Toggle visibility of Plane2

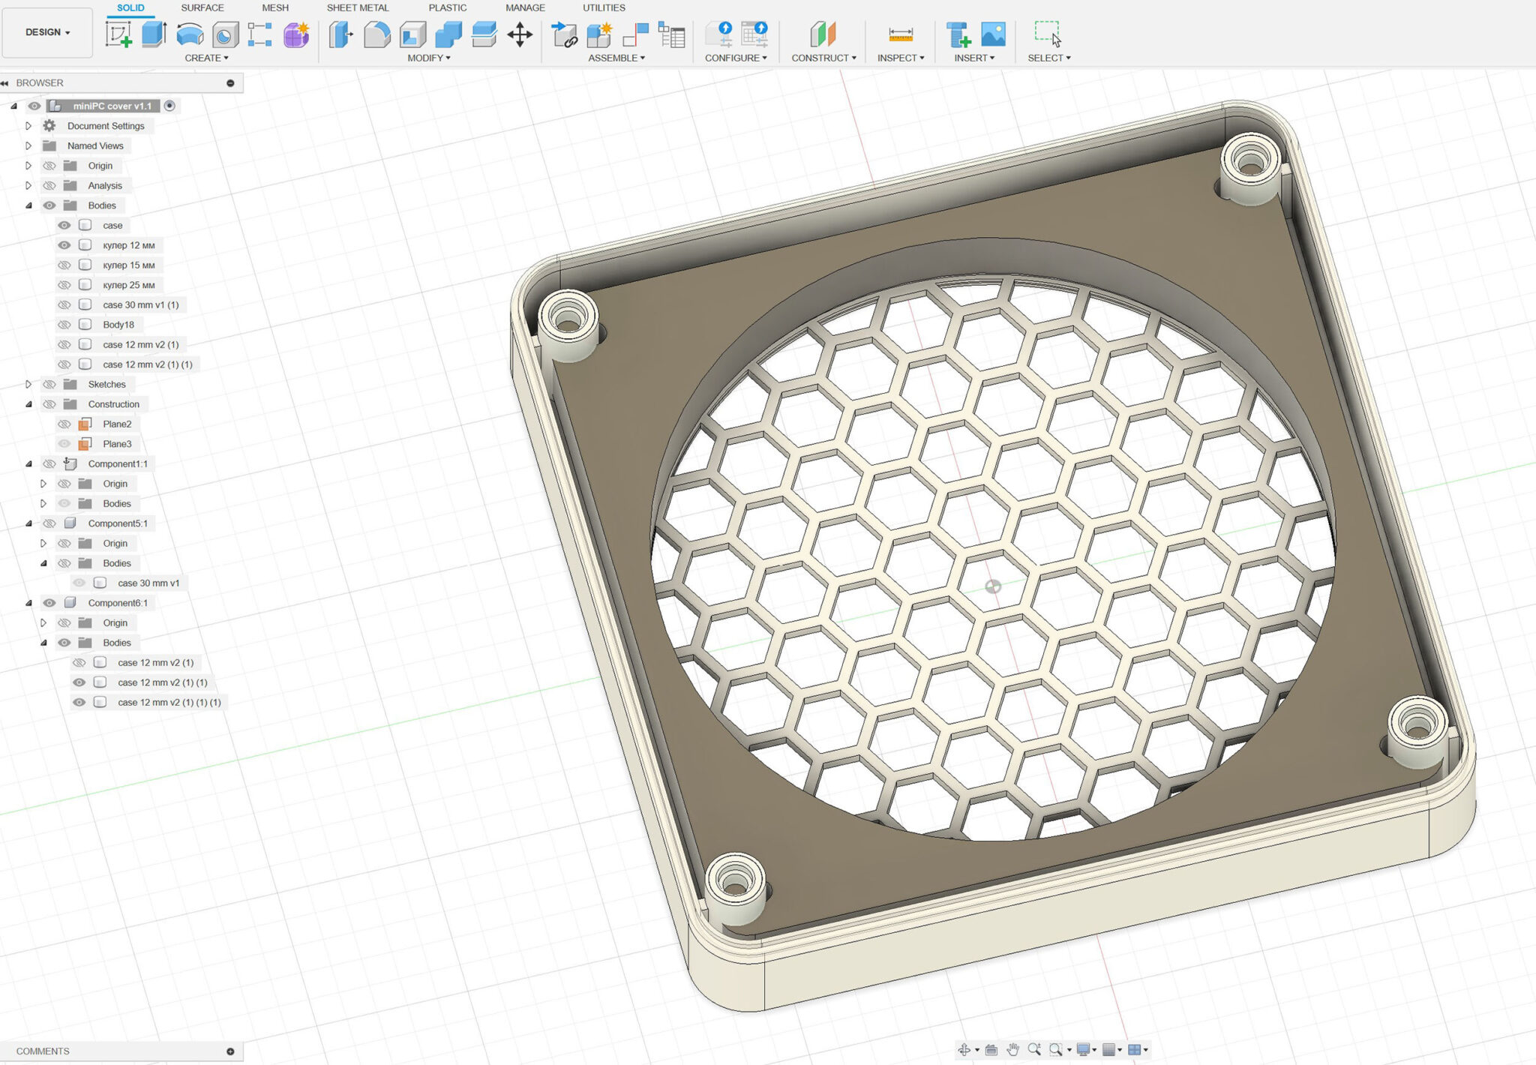pyautogui.click(x=64, y=424)
